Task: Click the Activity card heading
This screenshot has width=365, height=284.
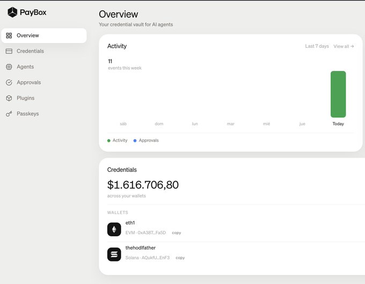Action: click(117, 46)
